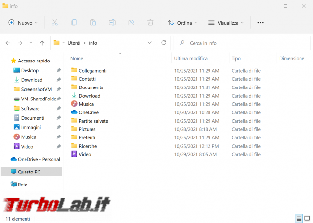Select OneDrive - Personal in sidebar
Image resolution: width=313 pixels, height=223 pixels.
[35, 159]
